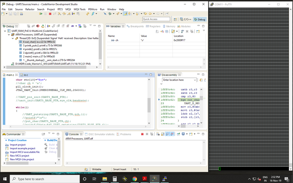Viewport: 293px width, 183px height.
Task: Click the green Resume debug button
Action: pos(41,14)
